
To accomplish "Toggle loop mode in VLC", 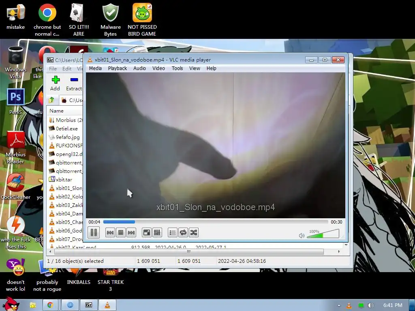I will 183,232.
